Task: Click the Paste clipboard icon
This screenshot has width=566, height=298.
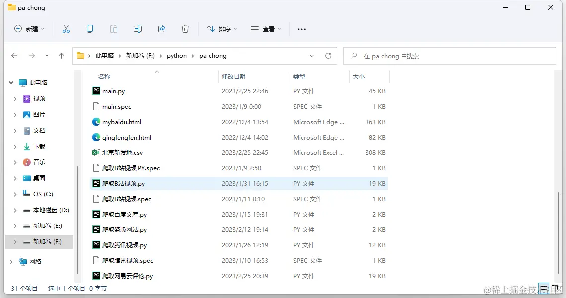Action: tap(114, 29)
